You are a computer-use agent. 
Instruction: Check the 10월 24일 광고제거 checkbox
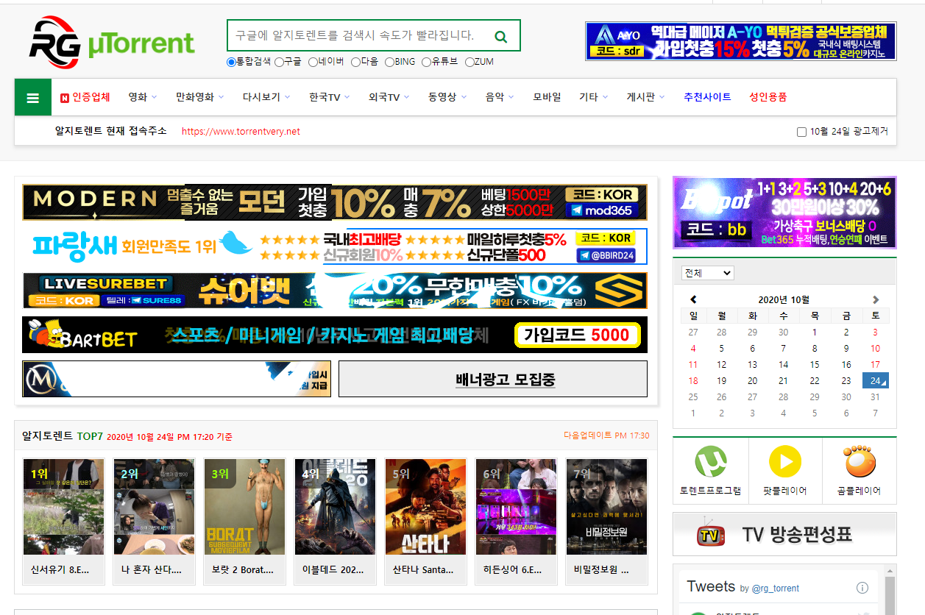point(801,132)
